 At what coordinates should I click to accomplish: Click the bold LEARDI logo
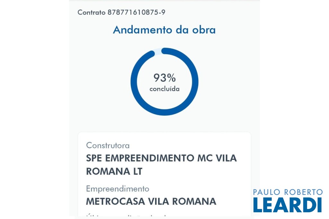tap(288, 205)
